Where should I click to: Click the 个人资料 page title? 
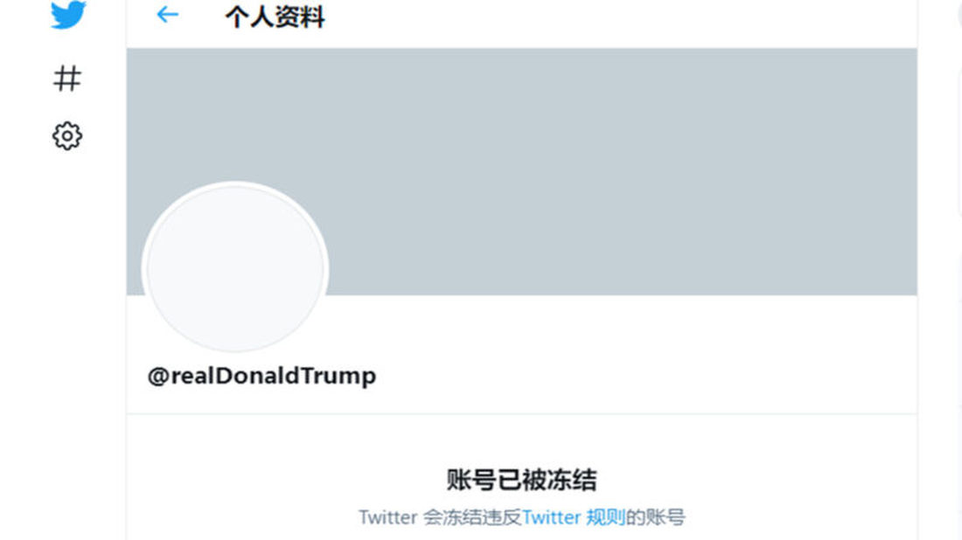click(x=275, y=17)
